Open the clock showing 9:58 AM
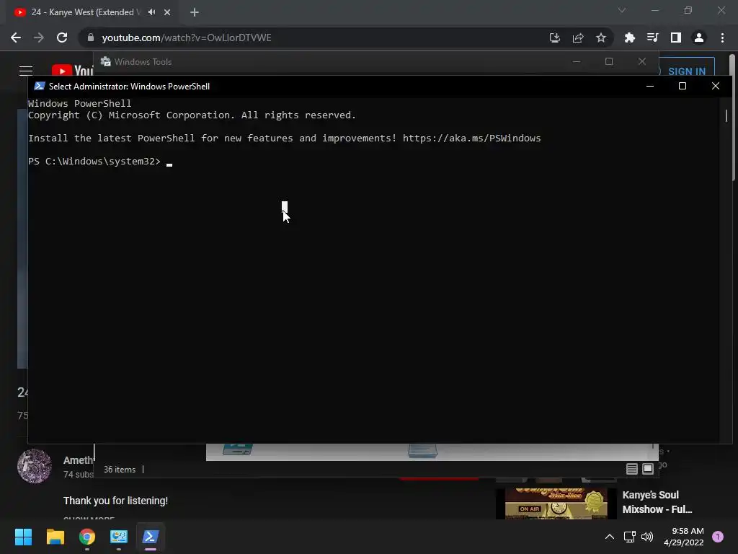 [x=684, y=537]
